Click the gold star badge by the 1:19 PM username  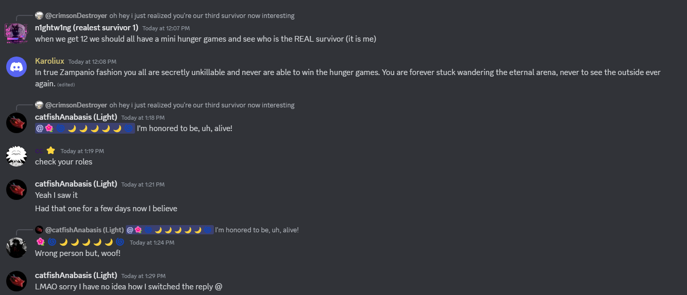pyautogui.click(x=51, y=151)
